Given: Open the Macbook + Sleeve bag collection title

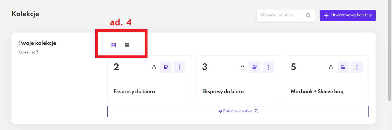Looking at the screenshot, I should tap(317, 92).
